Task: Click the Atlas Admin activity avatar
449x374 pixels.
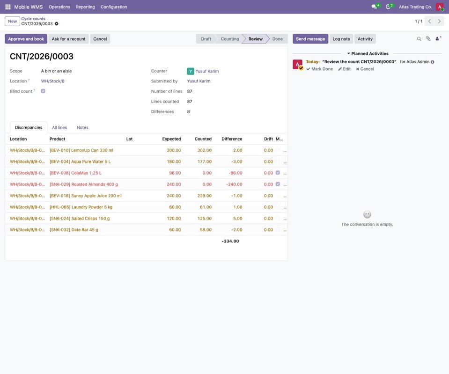Action: [x=297, y=65]
